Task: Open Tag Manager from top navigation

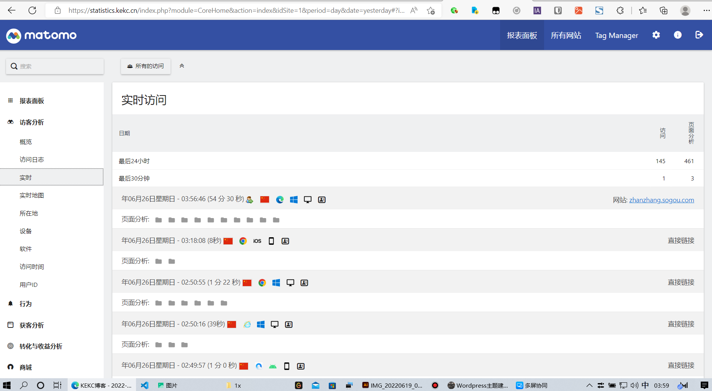Action: pos(616,35)
